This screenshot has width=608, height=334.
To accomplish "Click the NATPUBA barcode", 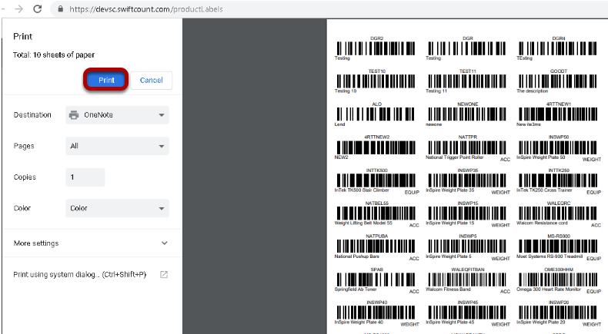I will [376, 246].
